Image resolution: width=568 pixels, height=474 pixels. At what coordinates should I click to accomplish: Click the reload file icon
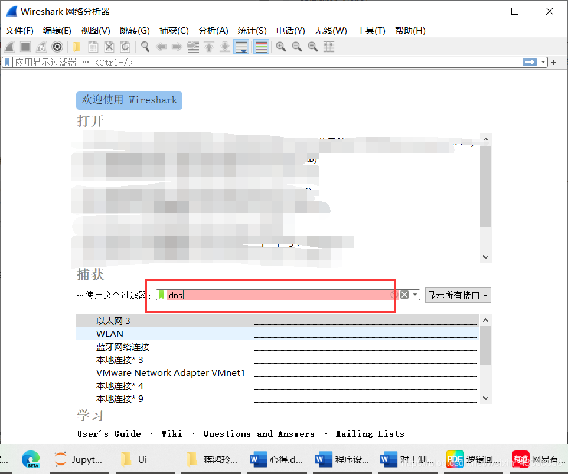(126, 47)
